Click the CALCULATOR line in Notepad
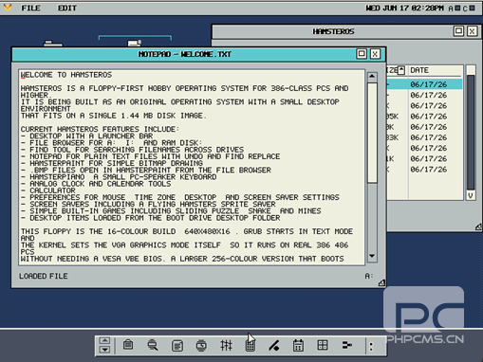483x362 pixels. click(x=48, y=190)
